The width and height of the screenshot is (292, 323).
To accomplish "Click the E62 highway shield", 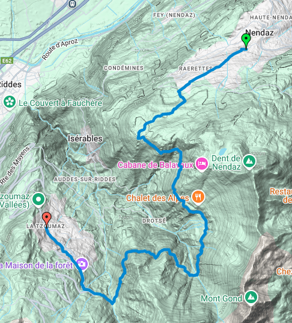I will [7, 61].
